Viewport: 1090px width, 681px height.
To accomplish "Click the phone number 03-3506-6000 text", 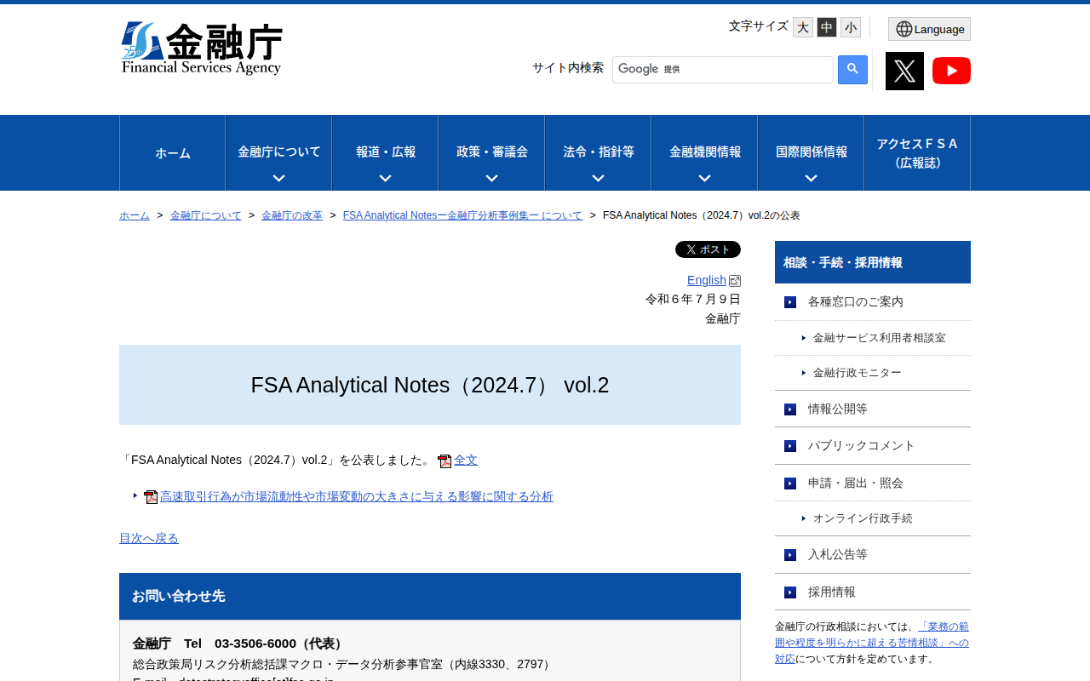I will click(255, 644).
